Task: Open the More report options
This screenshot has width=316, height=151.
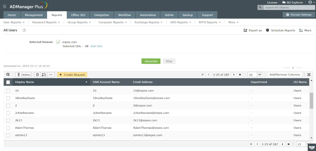Action: 305,30
